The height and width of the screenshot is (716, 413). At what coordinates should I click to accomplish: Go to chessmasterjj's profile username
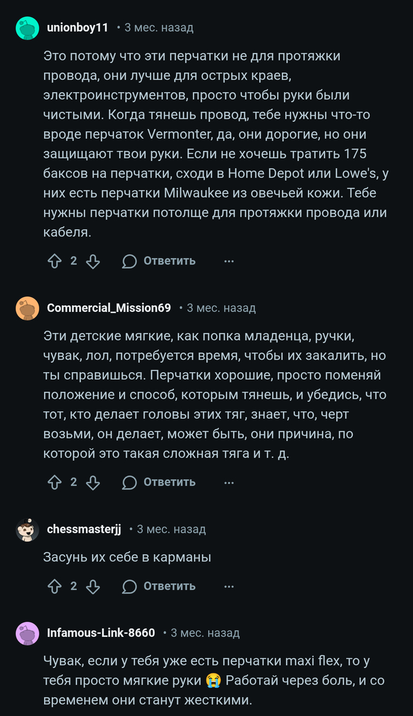coord(84,530)
